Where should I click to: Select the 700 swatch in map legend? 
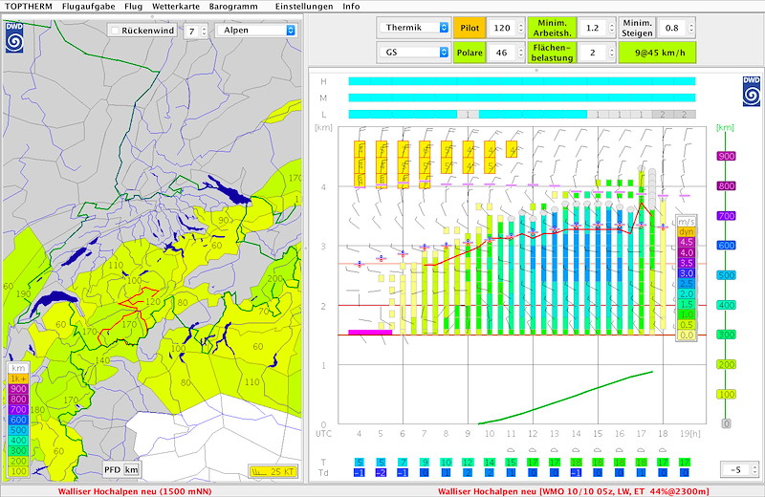pos(18,409)
